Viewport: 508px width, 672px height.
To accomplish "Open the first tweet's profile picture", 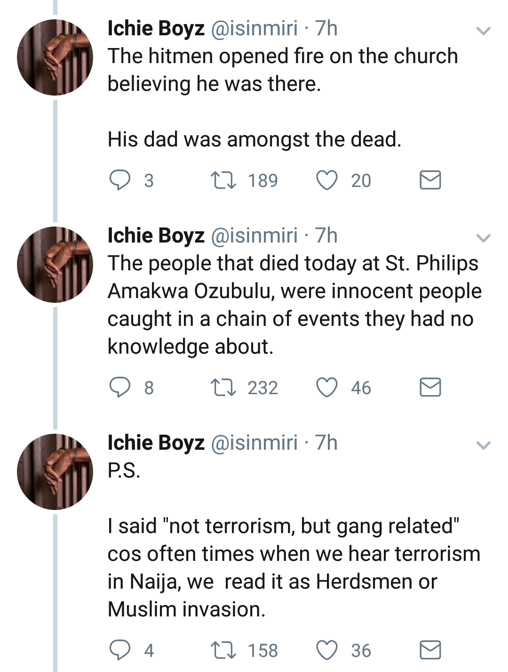I will 55,57.
